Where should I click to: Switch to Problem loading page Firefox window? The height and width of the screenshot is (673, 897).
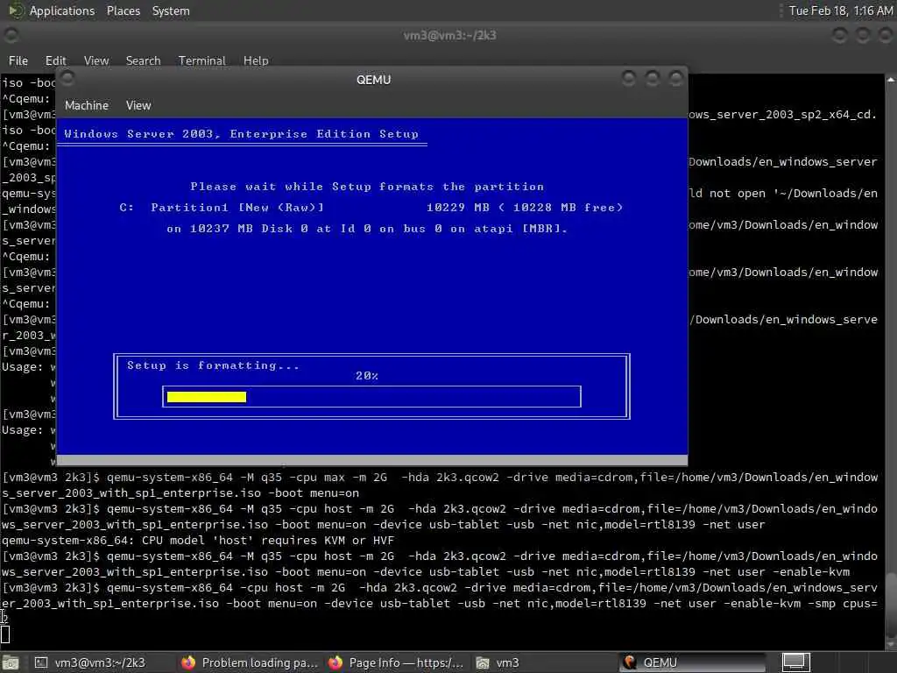250,662
